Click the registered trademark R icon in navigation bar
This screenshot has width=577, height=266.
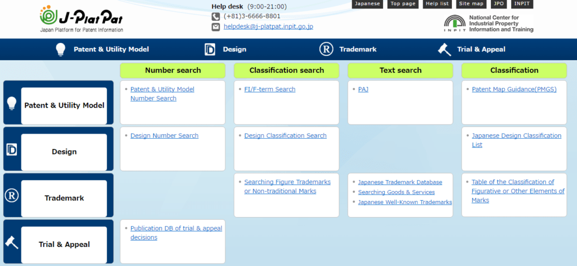(x=326, y=49)
